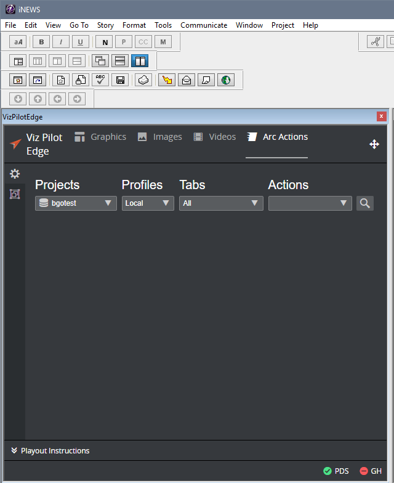Click the print icon in the toolbar

143,80
